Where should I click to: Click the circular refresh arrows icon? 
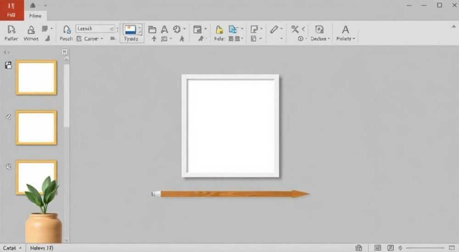pos(177,29)
